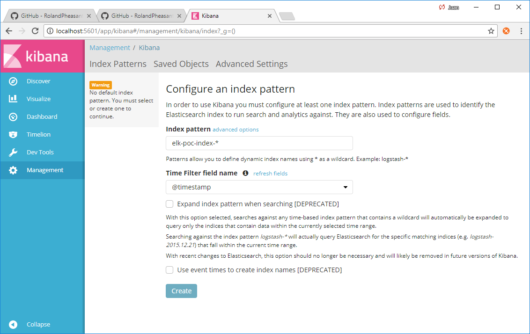Click the elk-poc-index-* index pattern field

tap(259, 143)
